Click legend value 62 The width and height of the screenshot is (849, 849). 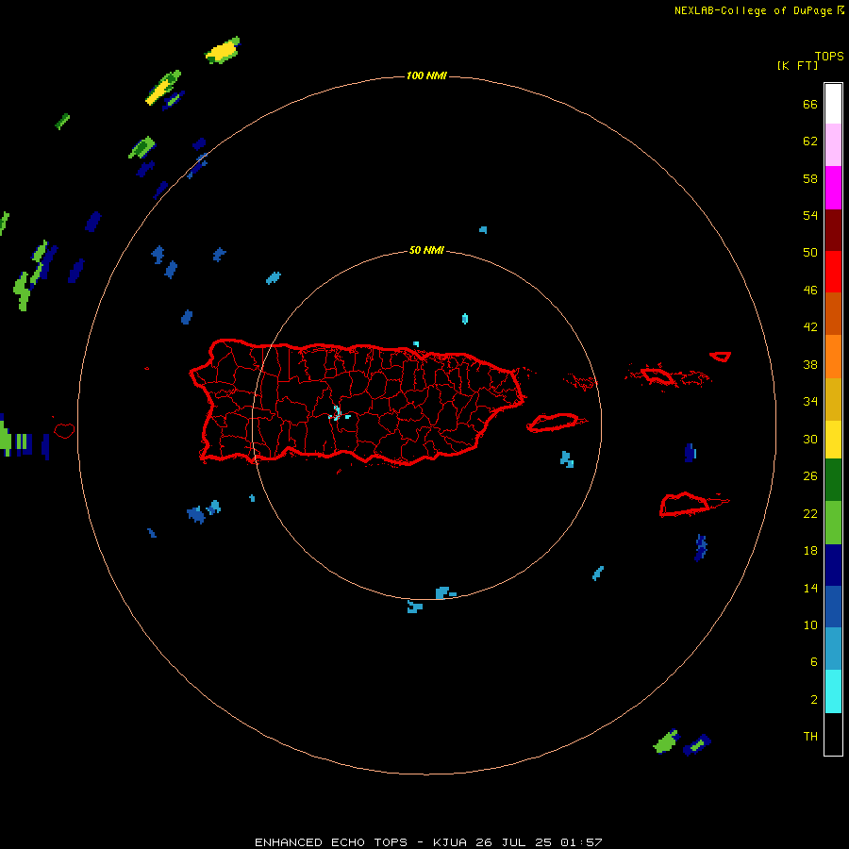point(810,141)
